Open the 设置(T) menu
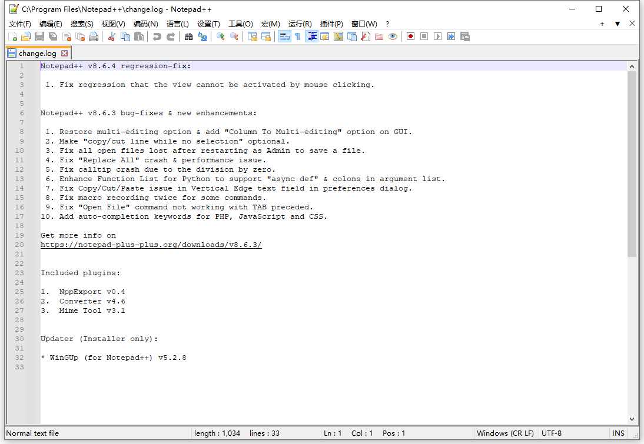 (x=208, y=24)
